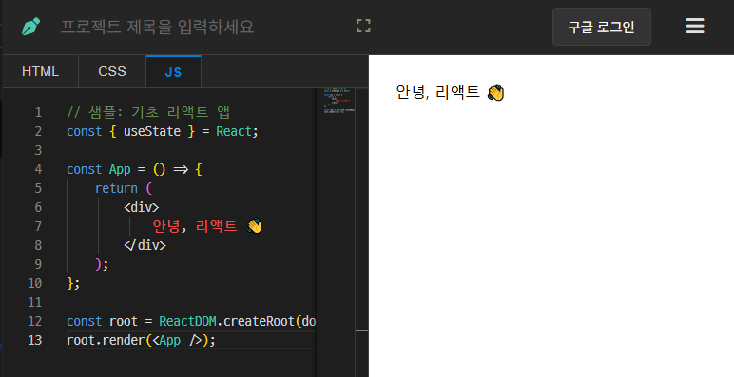The width and height of the screenshot is (734, 377).
Task: Open the hamburger menu
Action: tap(695, 27)
